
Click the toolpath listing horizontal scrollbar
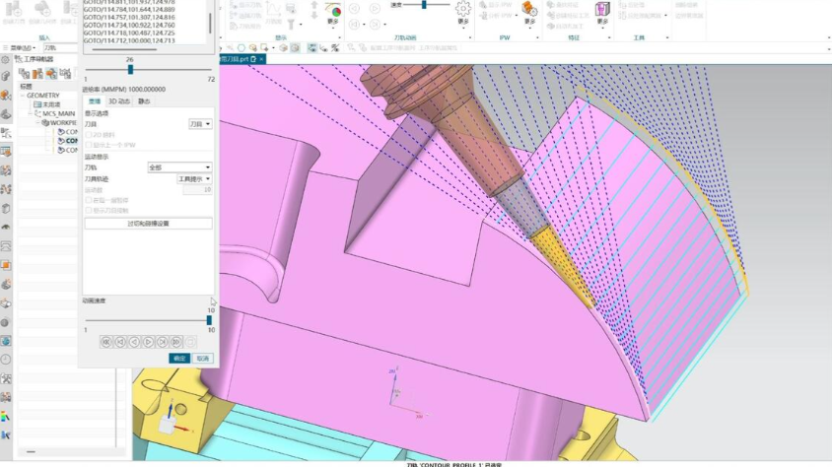tap(124, 50)
